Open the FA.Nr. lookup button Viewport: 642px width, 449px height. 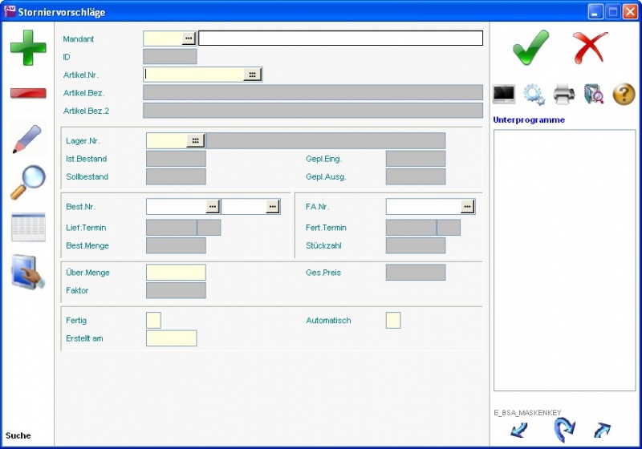[x=467, y=207]
